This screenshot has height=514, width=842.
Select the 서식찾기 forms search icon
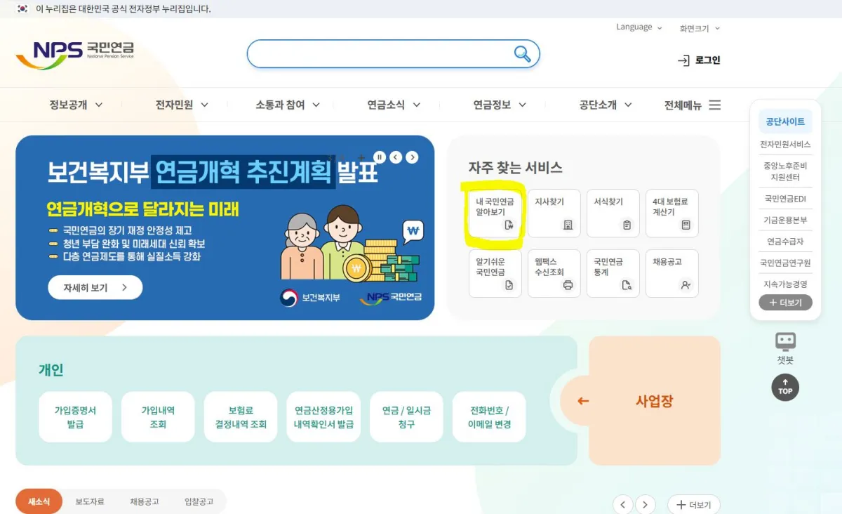pos(613,213)
